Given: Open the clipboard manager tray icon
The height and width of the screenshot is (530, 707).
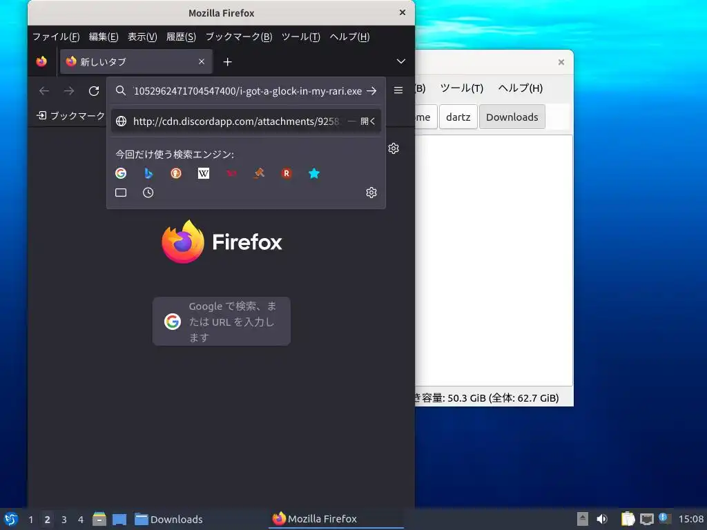Looking at the screenshot, I should (x=628, y=519).
